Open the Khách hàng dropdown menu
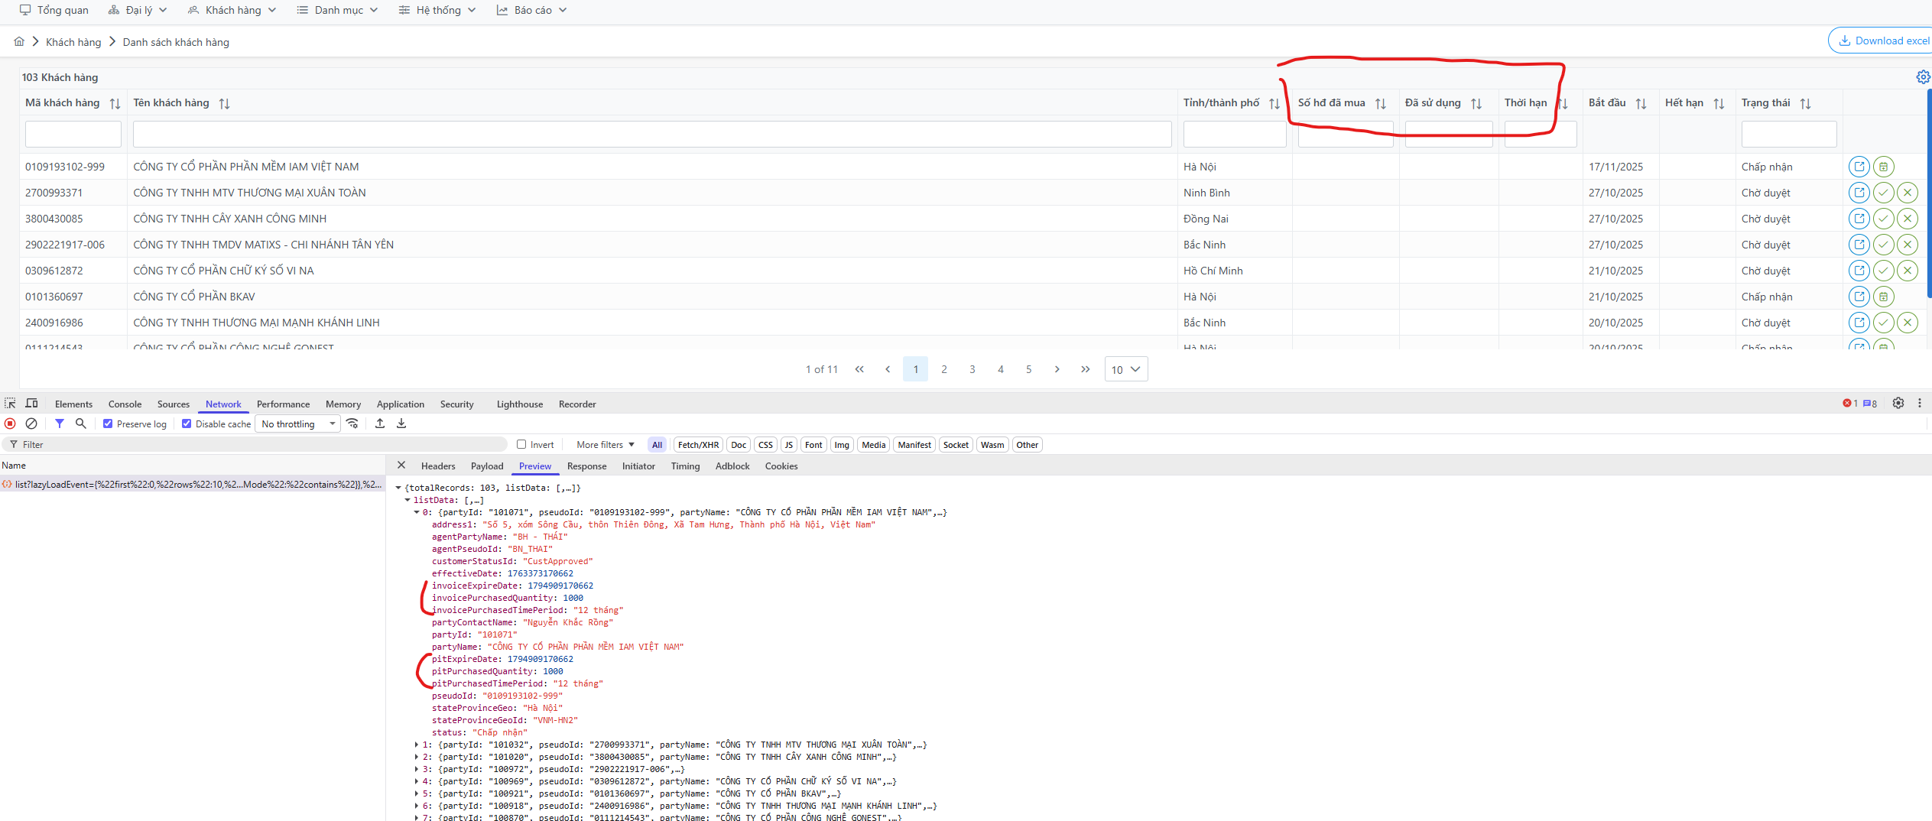The image size is (1932, 821). (x=232, y=10)
